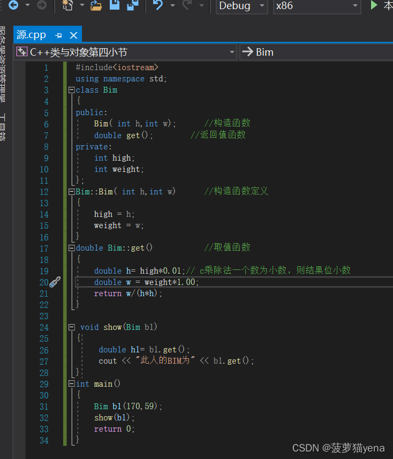Start debugging with the green play icon
Image resolution: width=393 pixels, height=459 pixels.
click(x=374, y=5)
